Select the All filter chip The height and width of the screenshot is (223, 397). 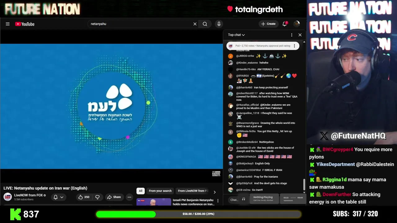coord(141,191)
